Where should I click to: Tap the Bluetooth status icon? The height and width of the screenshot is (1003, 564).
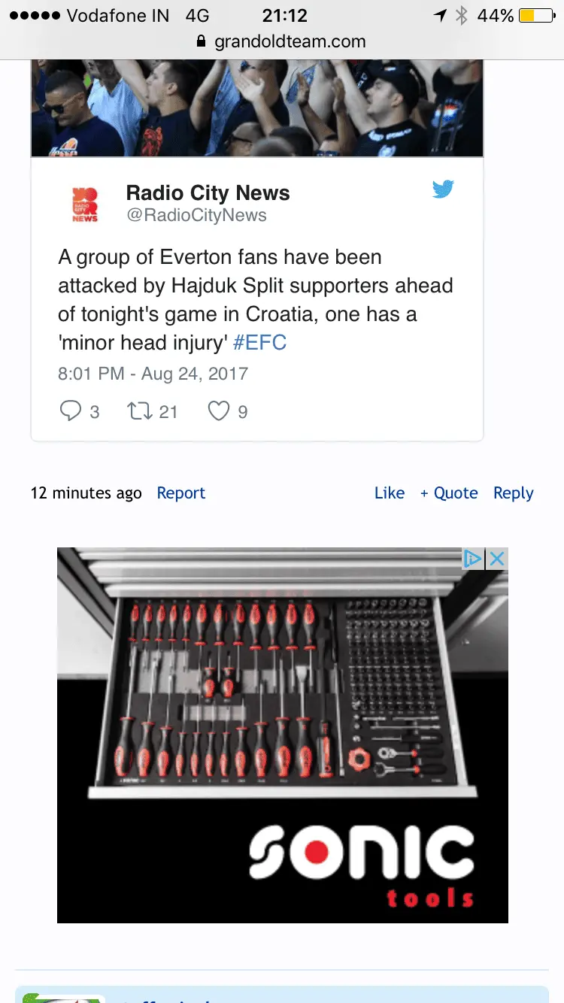coord(462,16)
